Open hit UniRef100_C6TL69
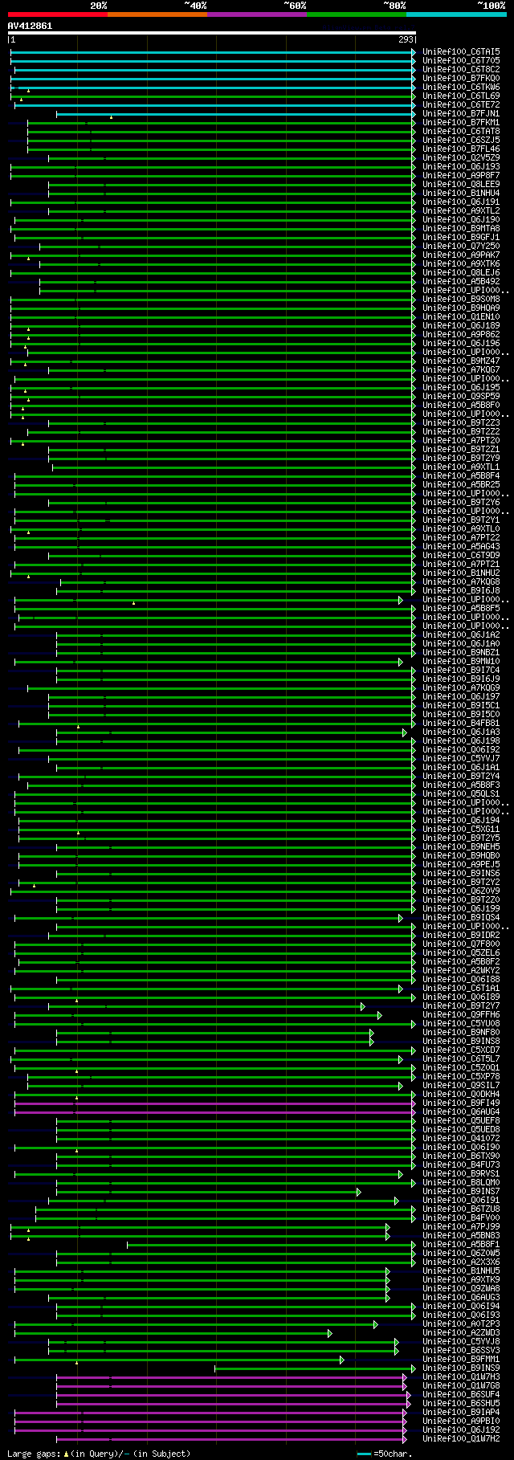Viewport: 514px width, 1460px height. [x=461, y=96]
